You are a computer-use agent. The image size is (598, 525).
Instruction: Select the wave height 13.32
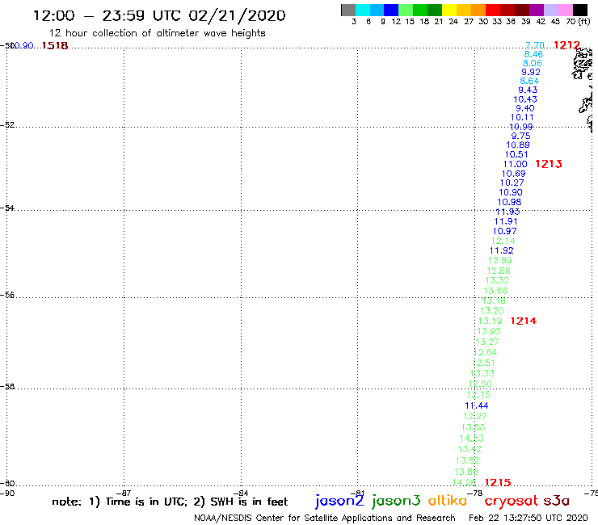pyautogui.click(x=497, y=280)
